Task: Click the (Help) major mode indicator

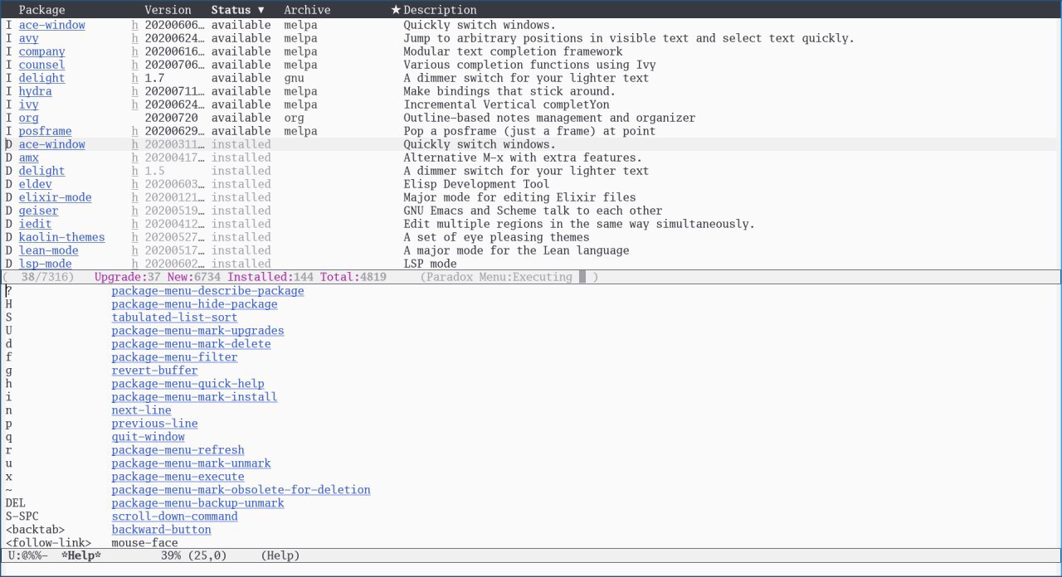Action: click(x=280, y=555)
